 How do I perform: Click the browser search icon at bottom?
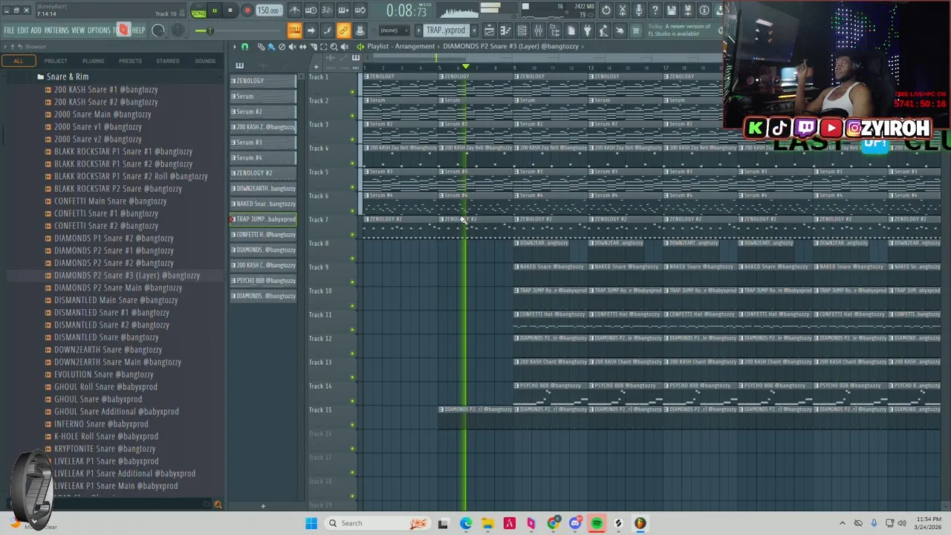pyautogui.click(x=218, y=505)
